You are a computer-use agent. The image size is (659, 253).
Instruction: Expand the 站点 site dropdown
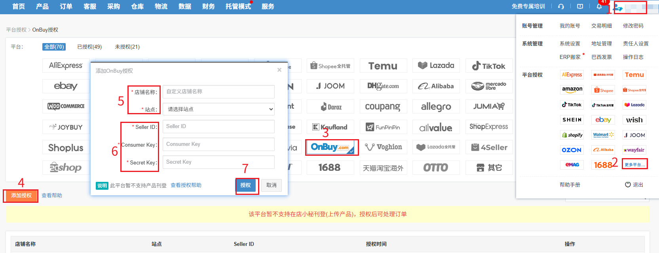point(218,109)
